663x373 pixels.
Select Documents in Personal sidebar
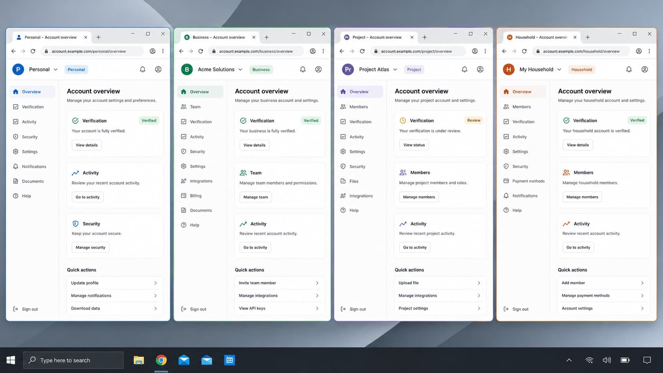click(33, 181)
